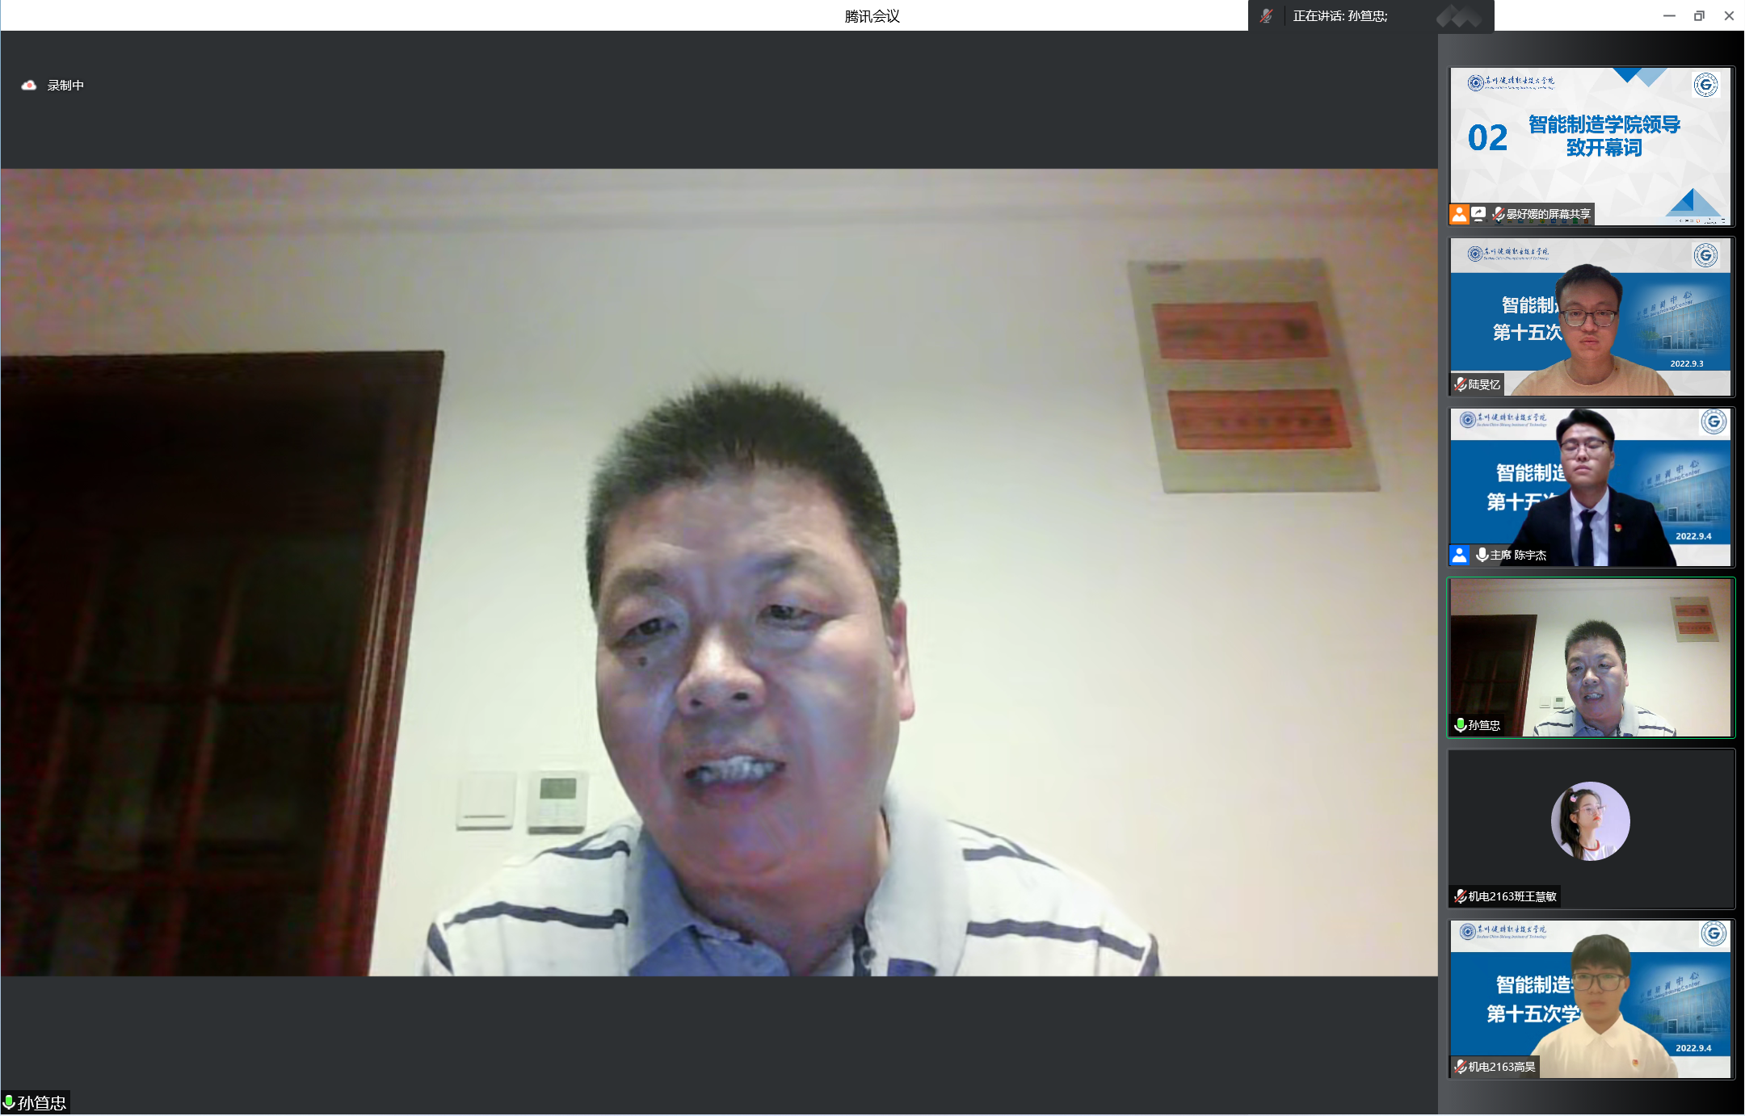
Task: Click muted mic icon beside 机电2163班王慧敏
Action: pyautogui.click(x=1461, y=896)
